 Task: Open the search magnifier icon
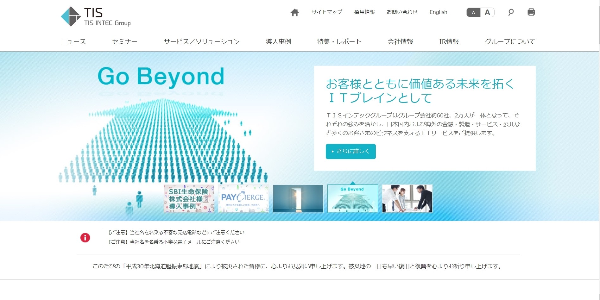click(x=511, y=12)
